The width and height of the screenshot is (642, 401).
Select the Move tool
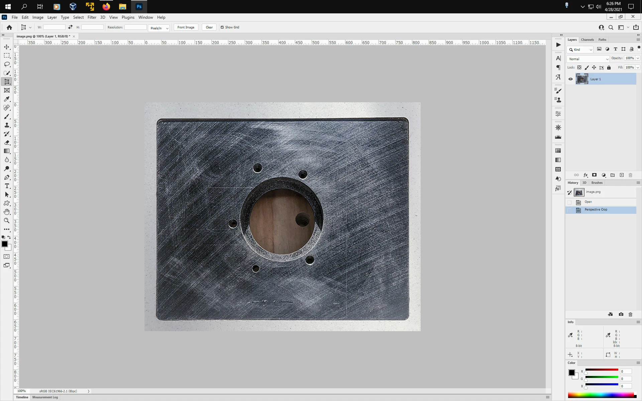(7, 47)
